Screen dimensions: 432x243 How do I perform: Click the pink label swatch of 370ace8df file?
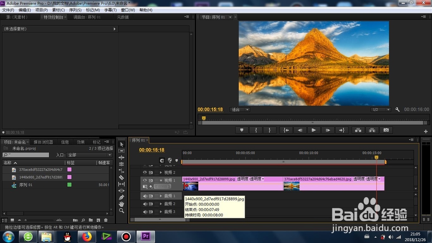click(70, 169)
